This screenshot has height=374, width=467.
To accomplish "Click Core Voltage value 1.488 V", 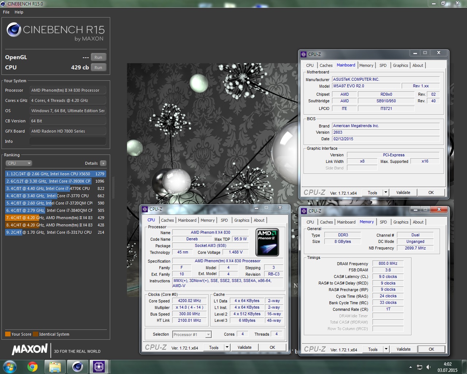I will click(236, 252).
